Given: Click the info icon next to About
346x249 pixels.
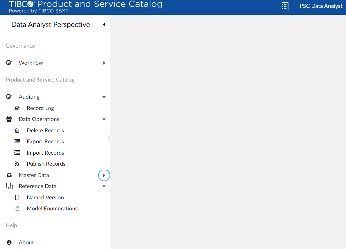Looking at the screenshot, I should point(9,242).
